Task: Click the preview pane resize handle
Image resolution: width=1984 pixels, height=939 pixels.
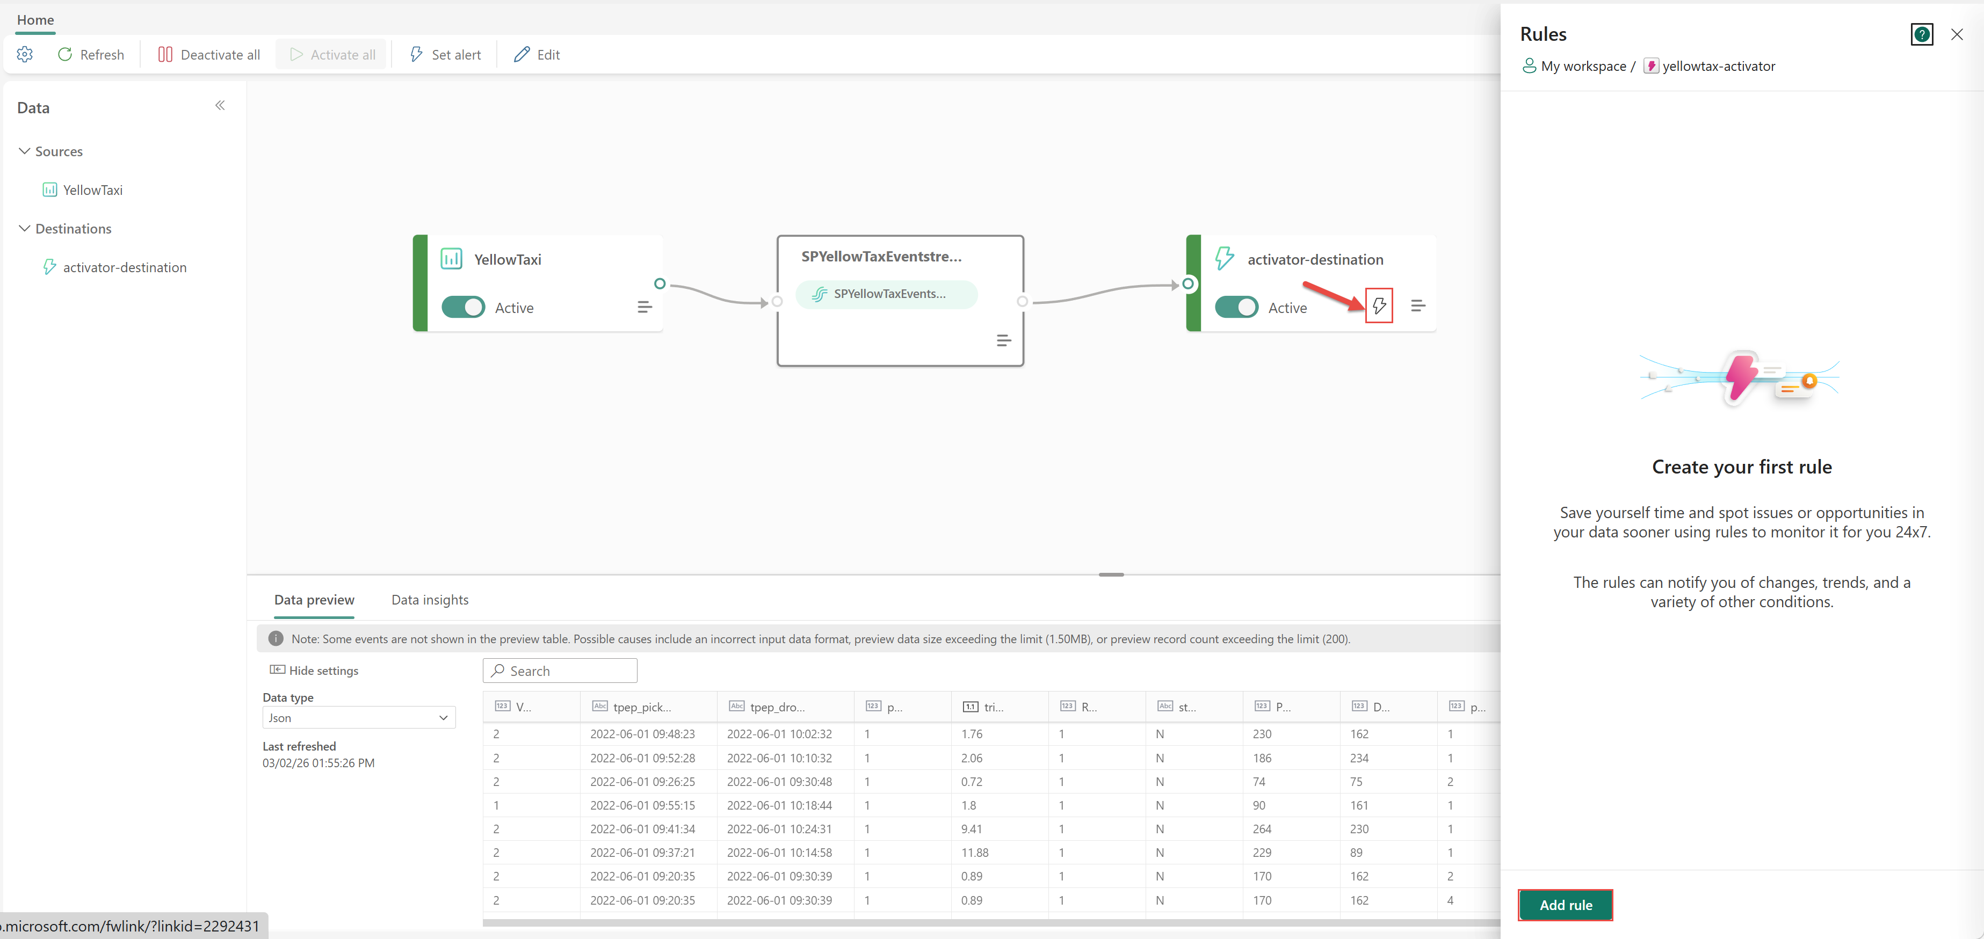Action: point(1111,574)
